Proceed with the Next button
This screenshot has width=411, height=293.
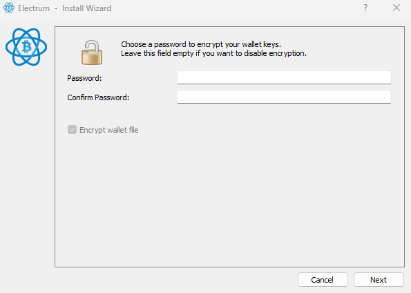(x=379, y=280)
